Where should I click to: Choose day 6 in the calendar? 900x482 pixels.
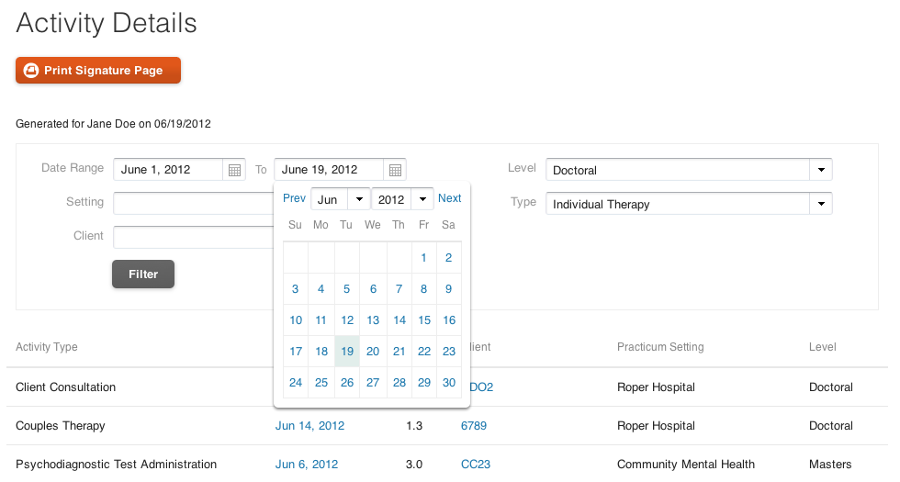click(373, 288)
